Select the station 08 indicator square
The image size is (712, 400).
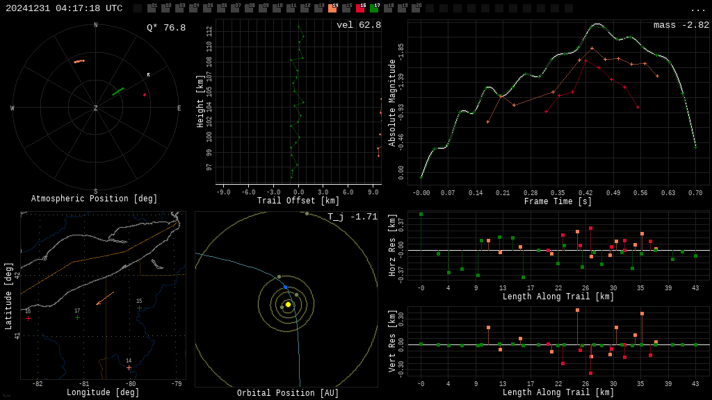pos(249,8)
